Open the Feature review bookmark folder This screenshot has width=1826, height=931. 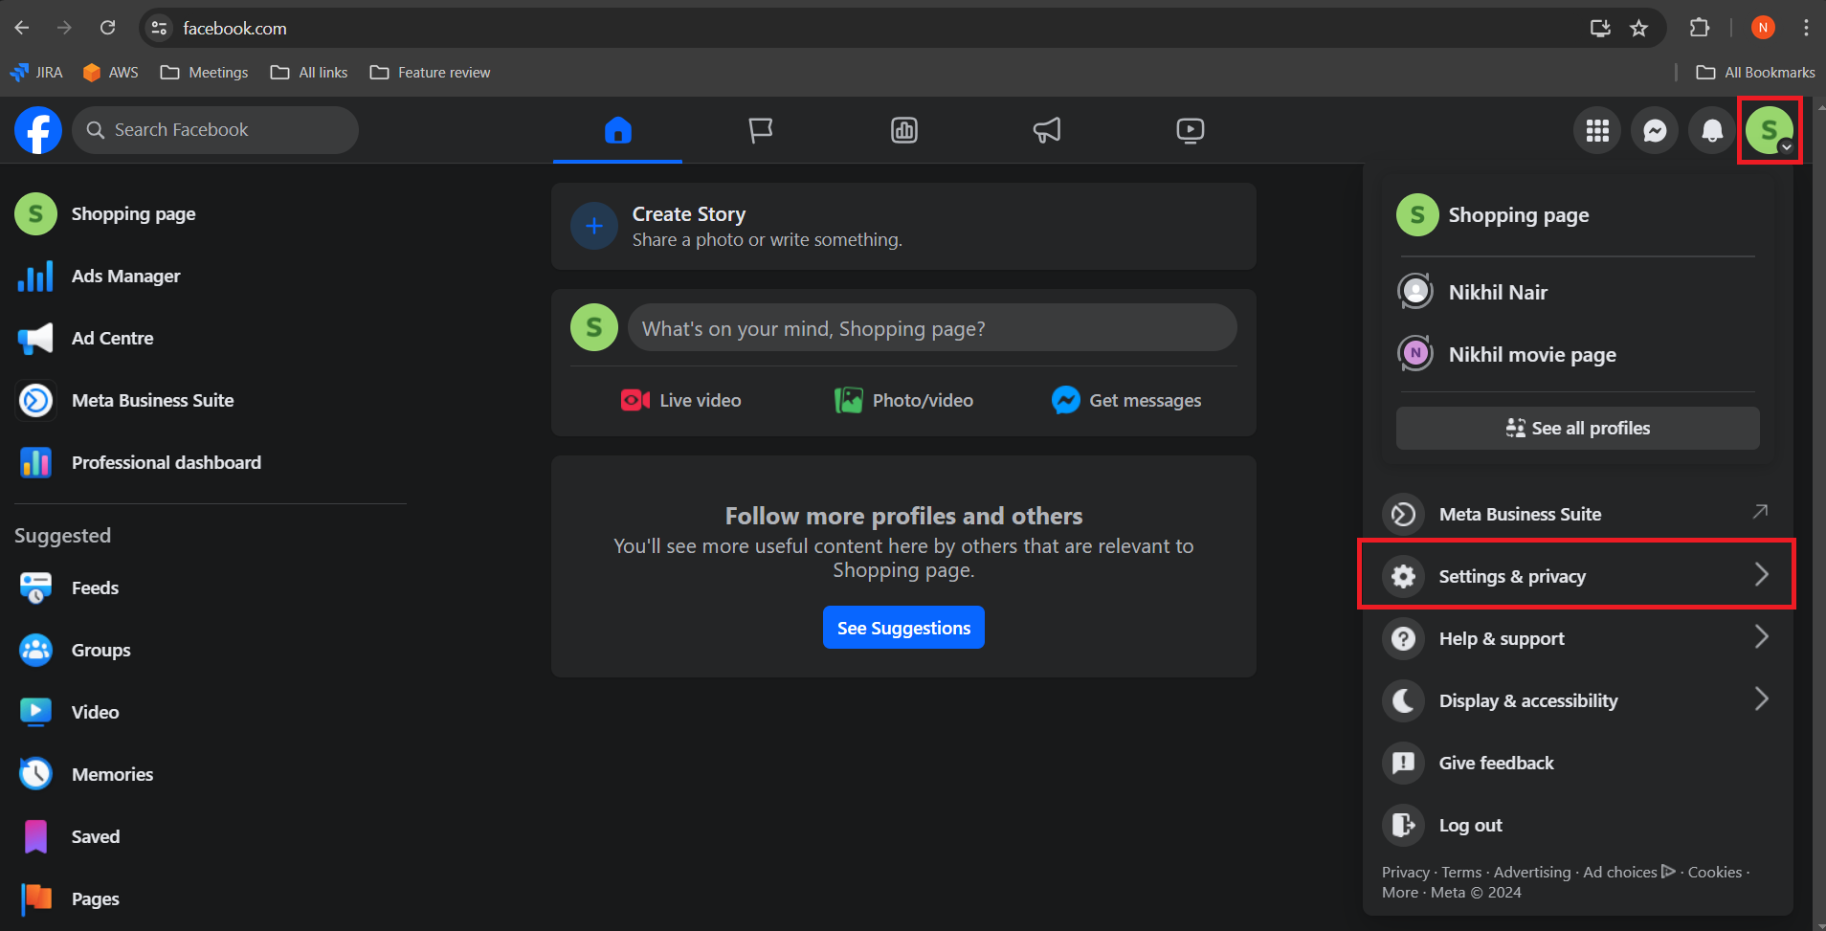(430, 73)
